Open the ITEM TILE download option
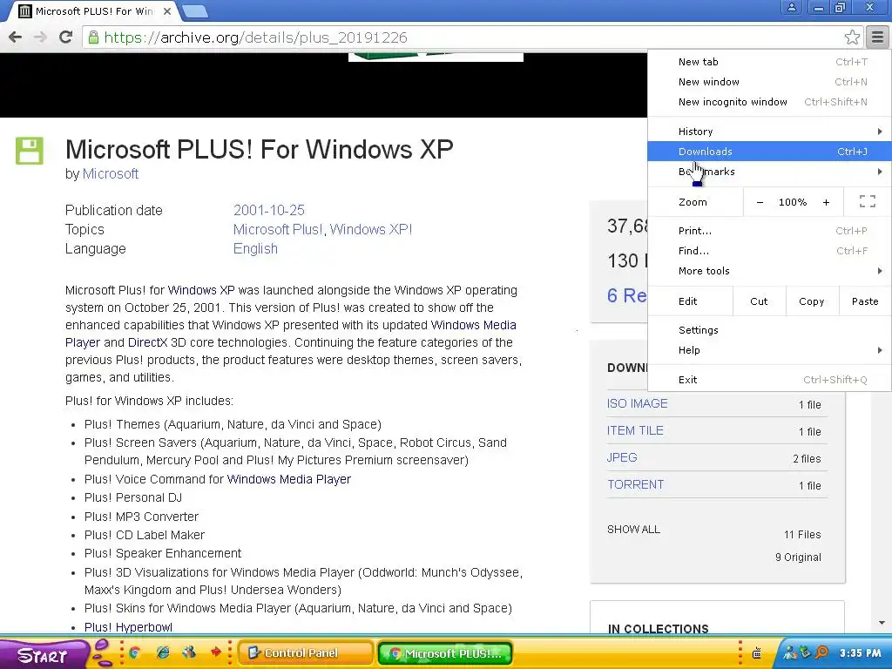Screen dimensions: 892x669 tap(635, 430)
